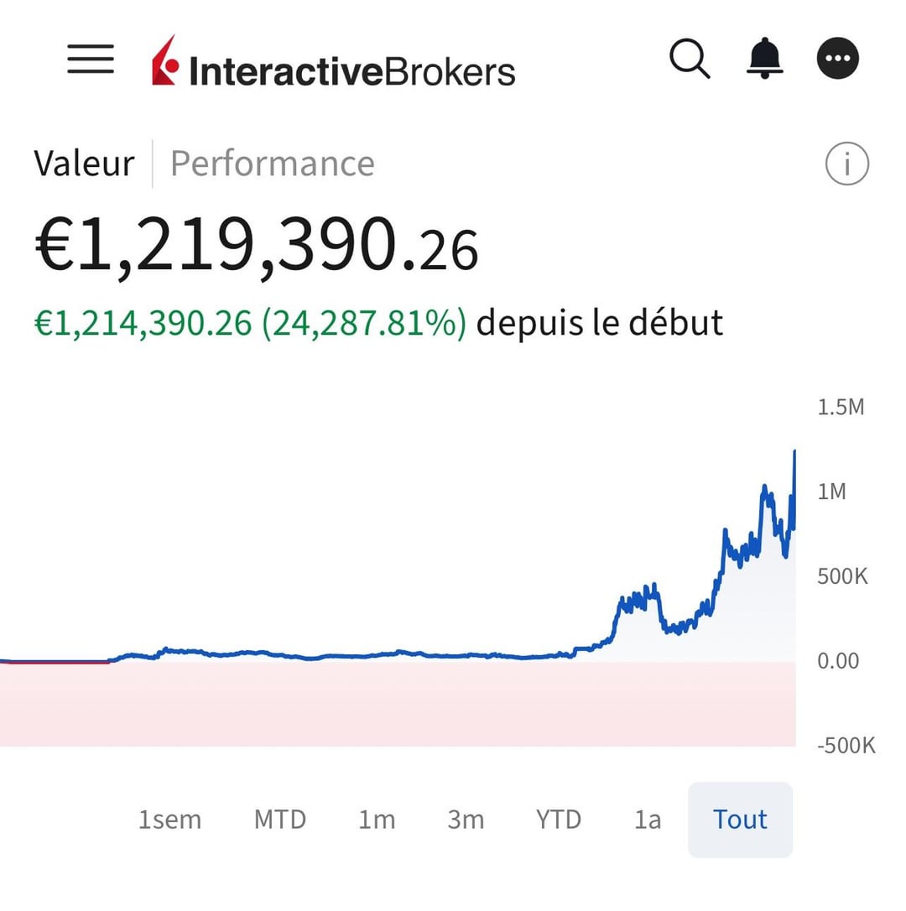The image size is (906, 911).
Task: Select the 1m time range
Action: [x=377, y=820]
